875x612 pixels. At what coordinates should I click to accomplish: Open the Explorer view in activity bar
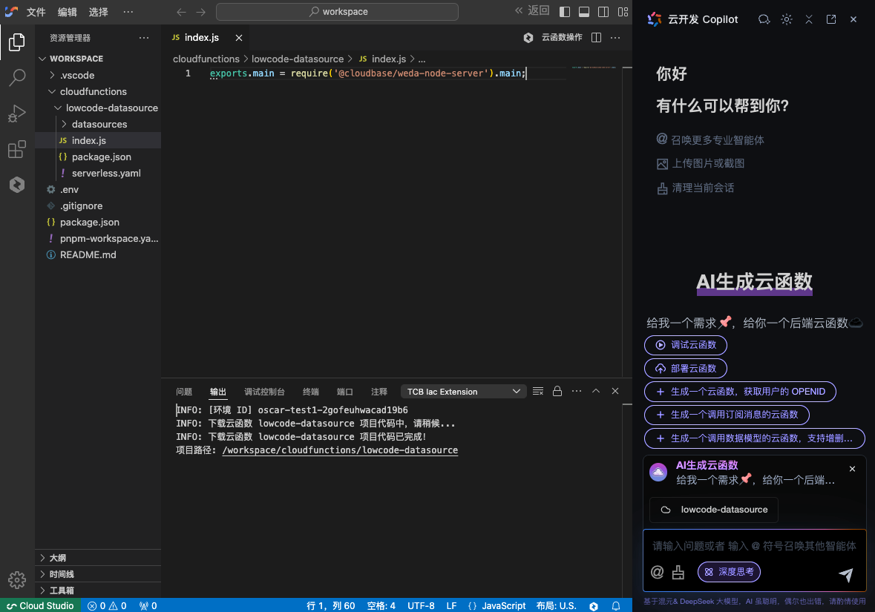[x=17, y=42]
